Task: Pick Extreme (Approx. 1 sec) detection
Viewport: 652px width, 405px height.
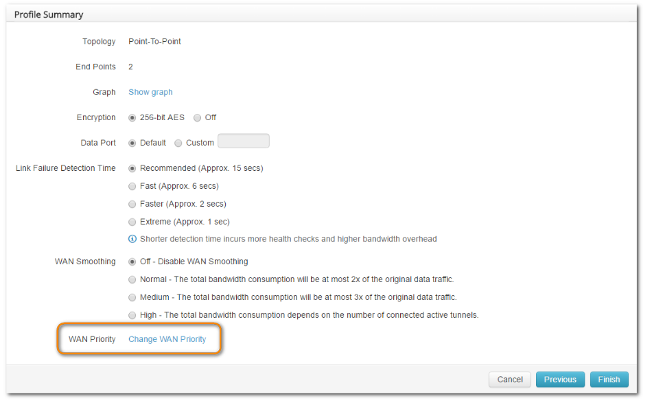Action: 132,222
